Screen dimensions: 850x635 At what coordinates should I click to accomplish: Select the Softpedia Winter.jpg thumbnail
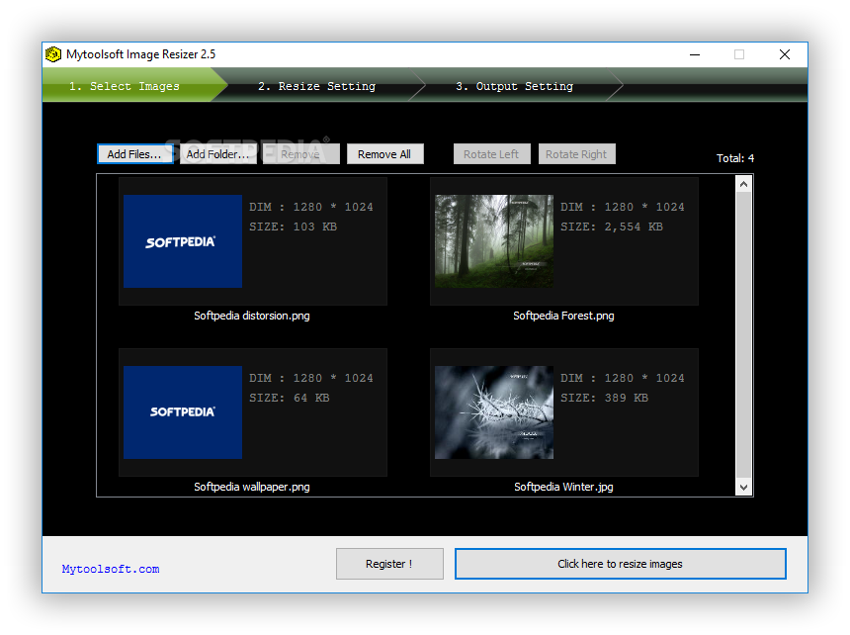494,412
